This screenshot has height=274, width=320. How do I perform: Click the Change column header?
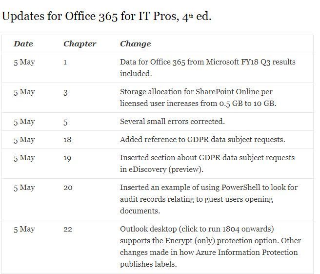point(135,44)
